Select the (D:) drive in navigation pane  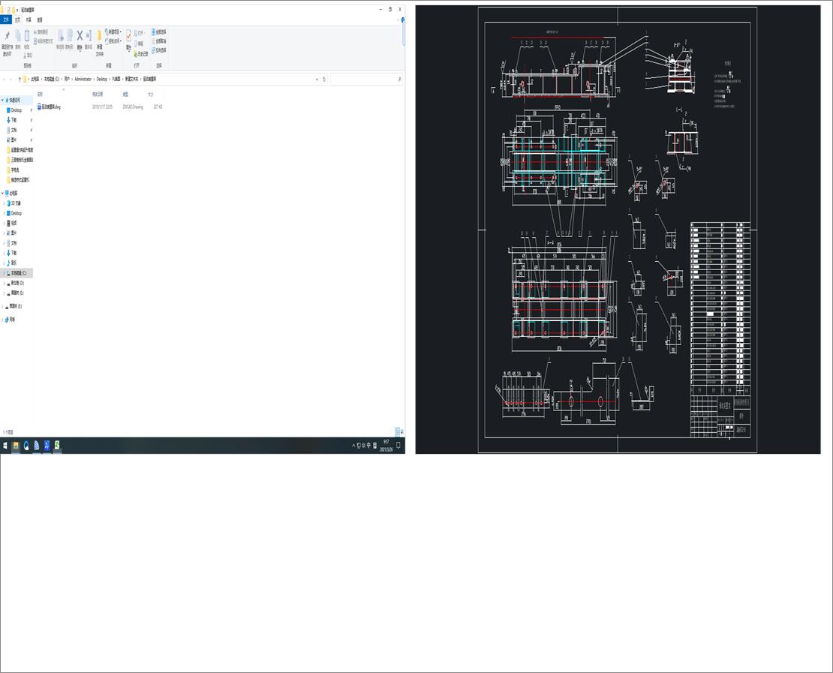(17, 283)
